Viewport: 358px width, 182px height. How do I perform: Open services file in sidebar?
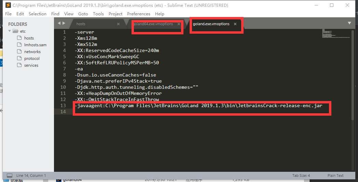pyautogui.click(x=31, y=65)
